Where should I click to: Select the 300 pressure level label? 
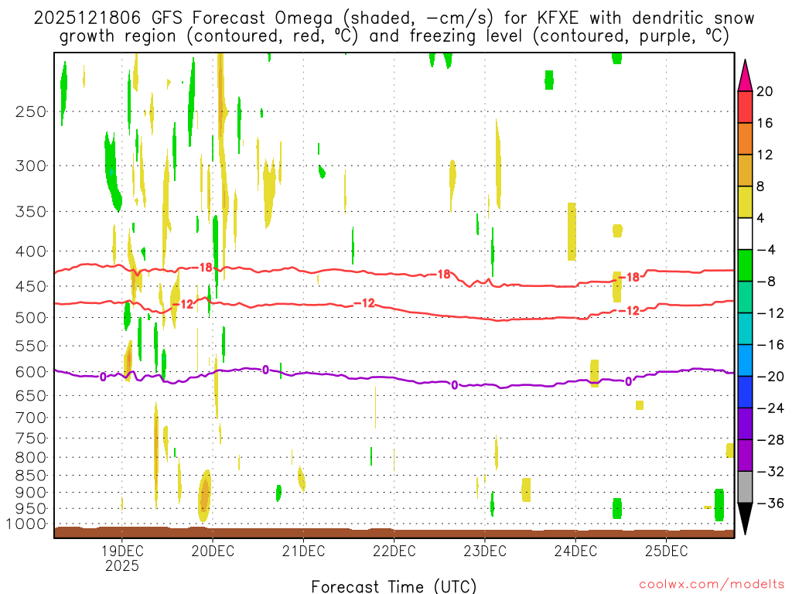(x=31, y=166)
